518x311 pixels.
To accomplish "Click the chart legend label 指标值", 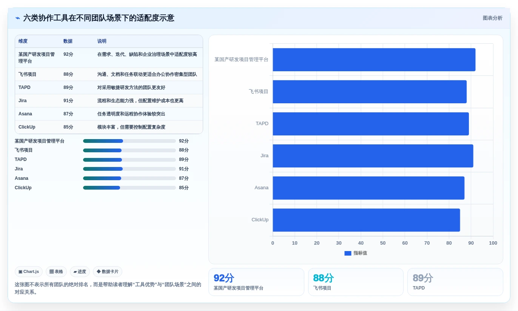I will click(x=360, y=253).
